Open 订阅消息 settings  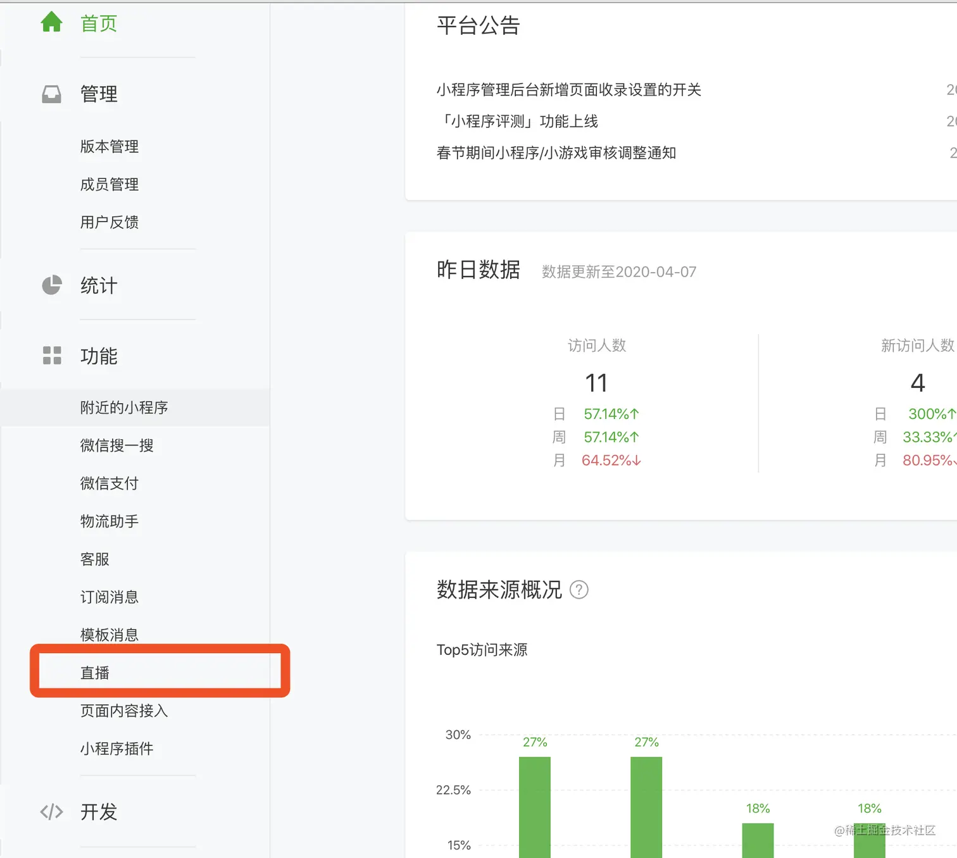click(109, 597)
